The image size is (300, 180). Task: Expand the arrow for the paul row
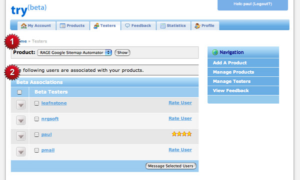click(21, 136)
